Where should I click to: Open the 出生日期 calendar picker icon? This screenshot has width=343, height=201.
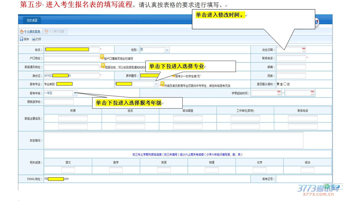pos(304,50)
